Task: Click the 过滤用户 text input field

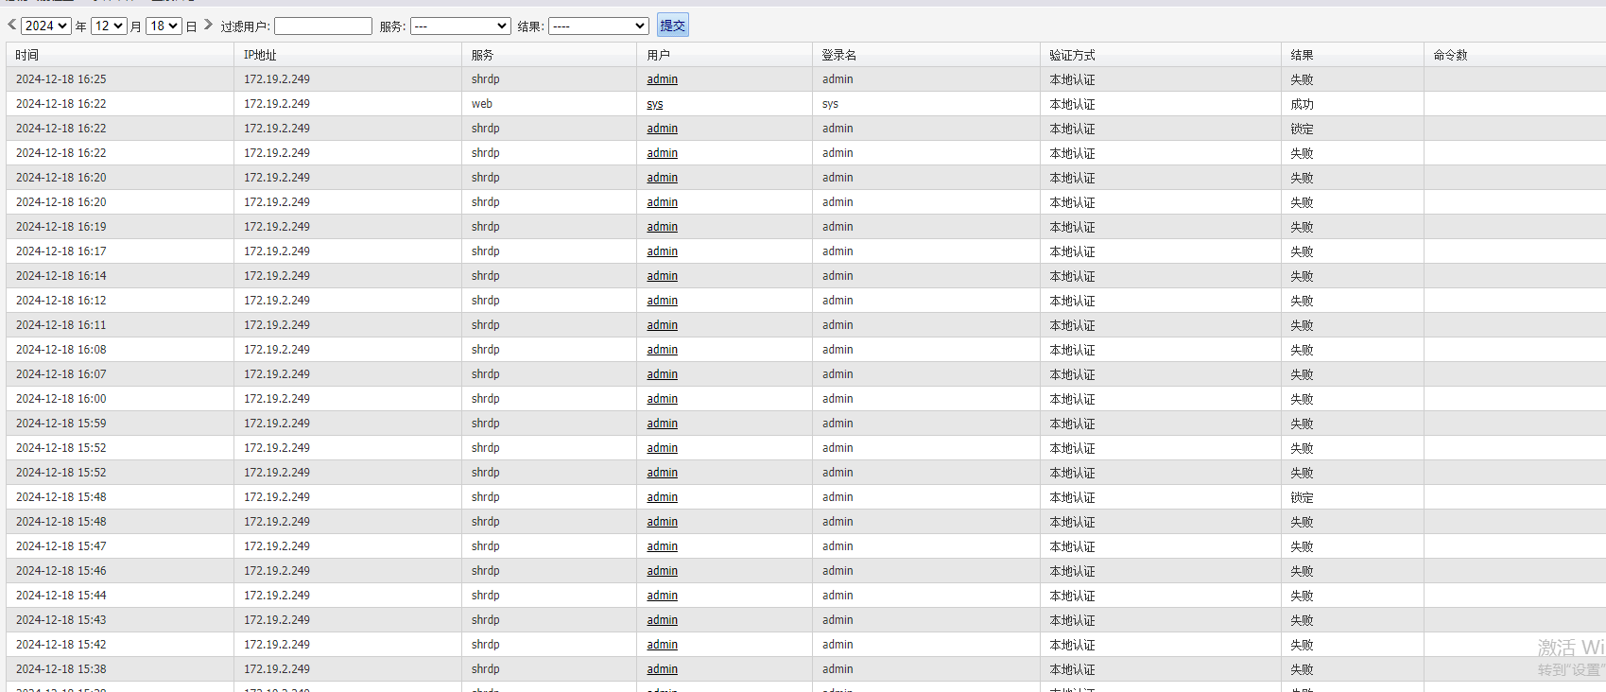Action: click(323, 26)
